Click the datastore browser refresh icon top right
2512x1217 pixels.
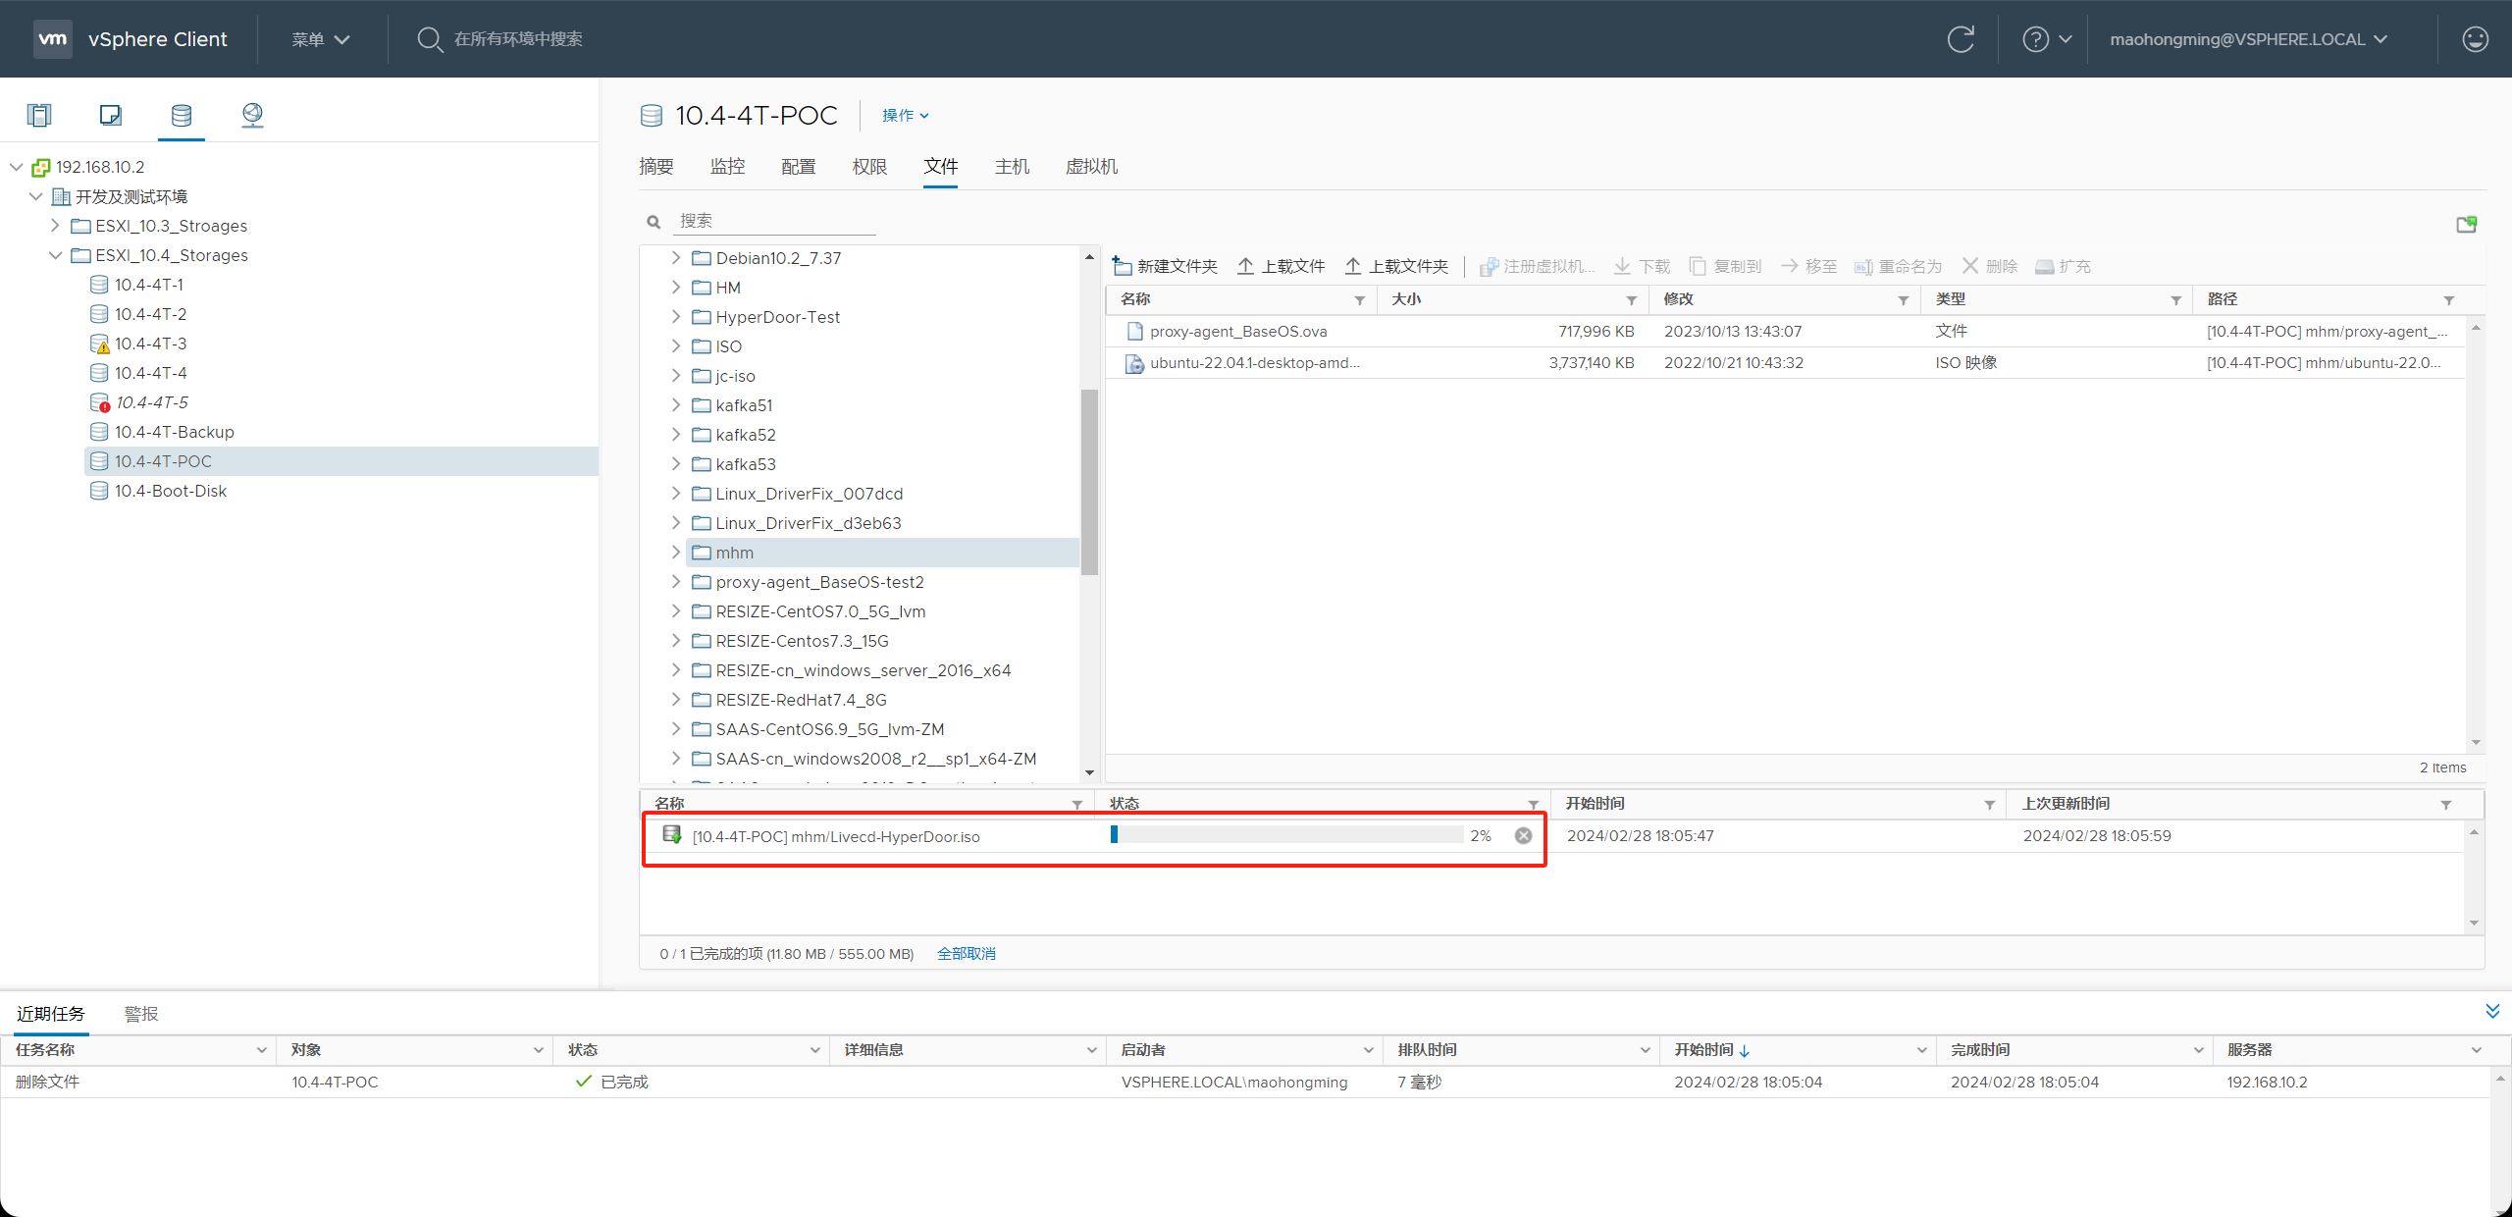[x=2467, y=224]
